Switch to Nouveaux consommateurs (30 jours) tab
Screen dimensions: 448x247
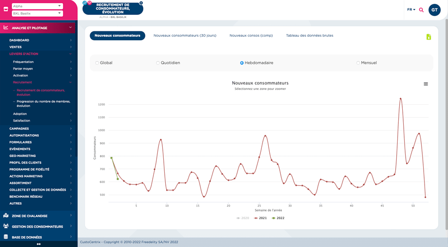click(x=184, y=36)
